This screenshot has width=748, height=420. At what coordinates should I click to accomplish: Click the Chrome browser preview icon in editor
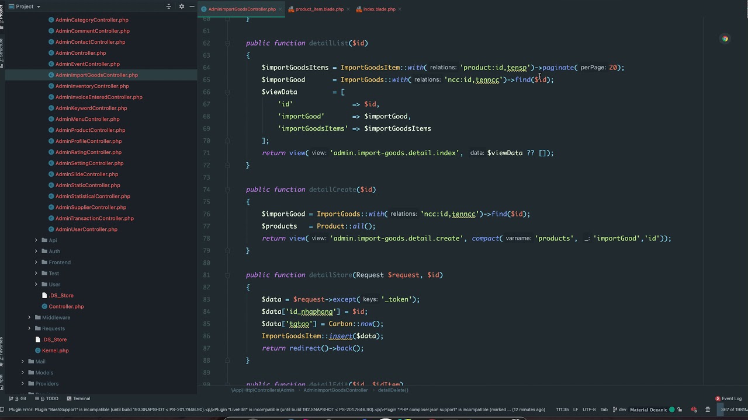tap(725, 39)
